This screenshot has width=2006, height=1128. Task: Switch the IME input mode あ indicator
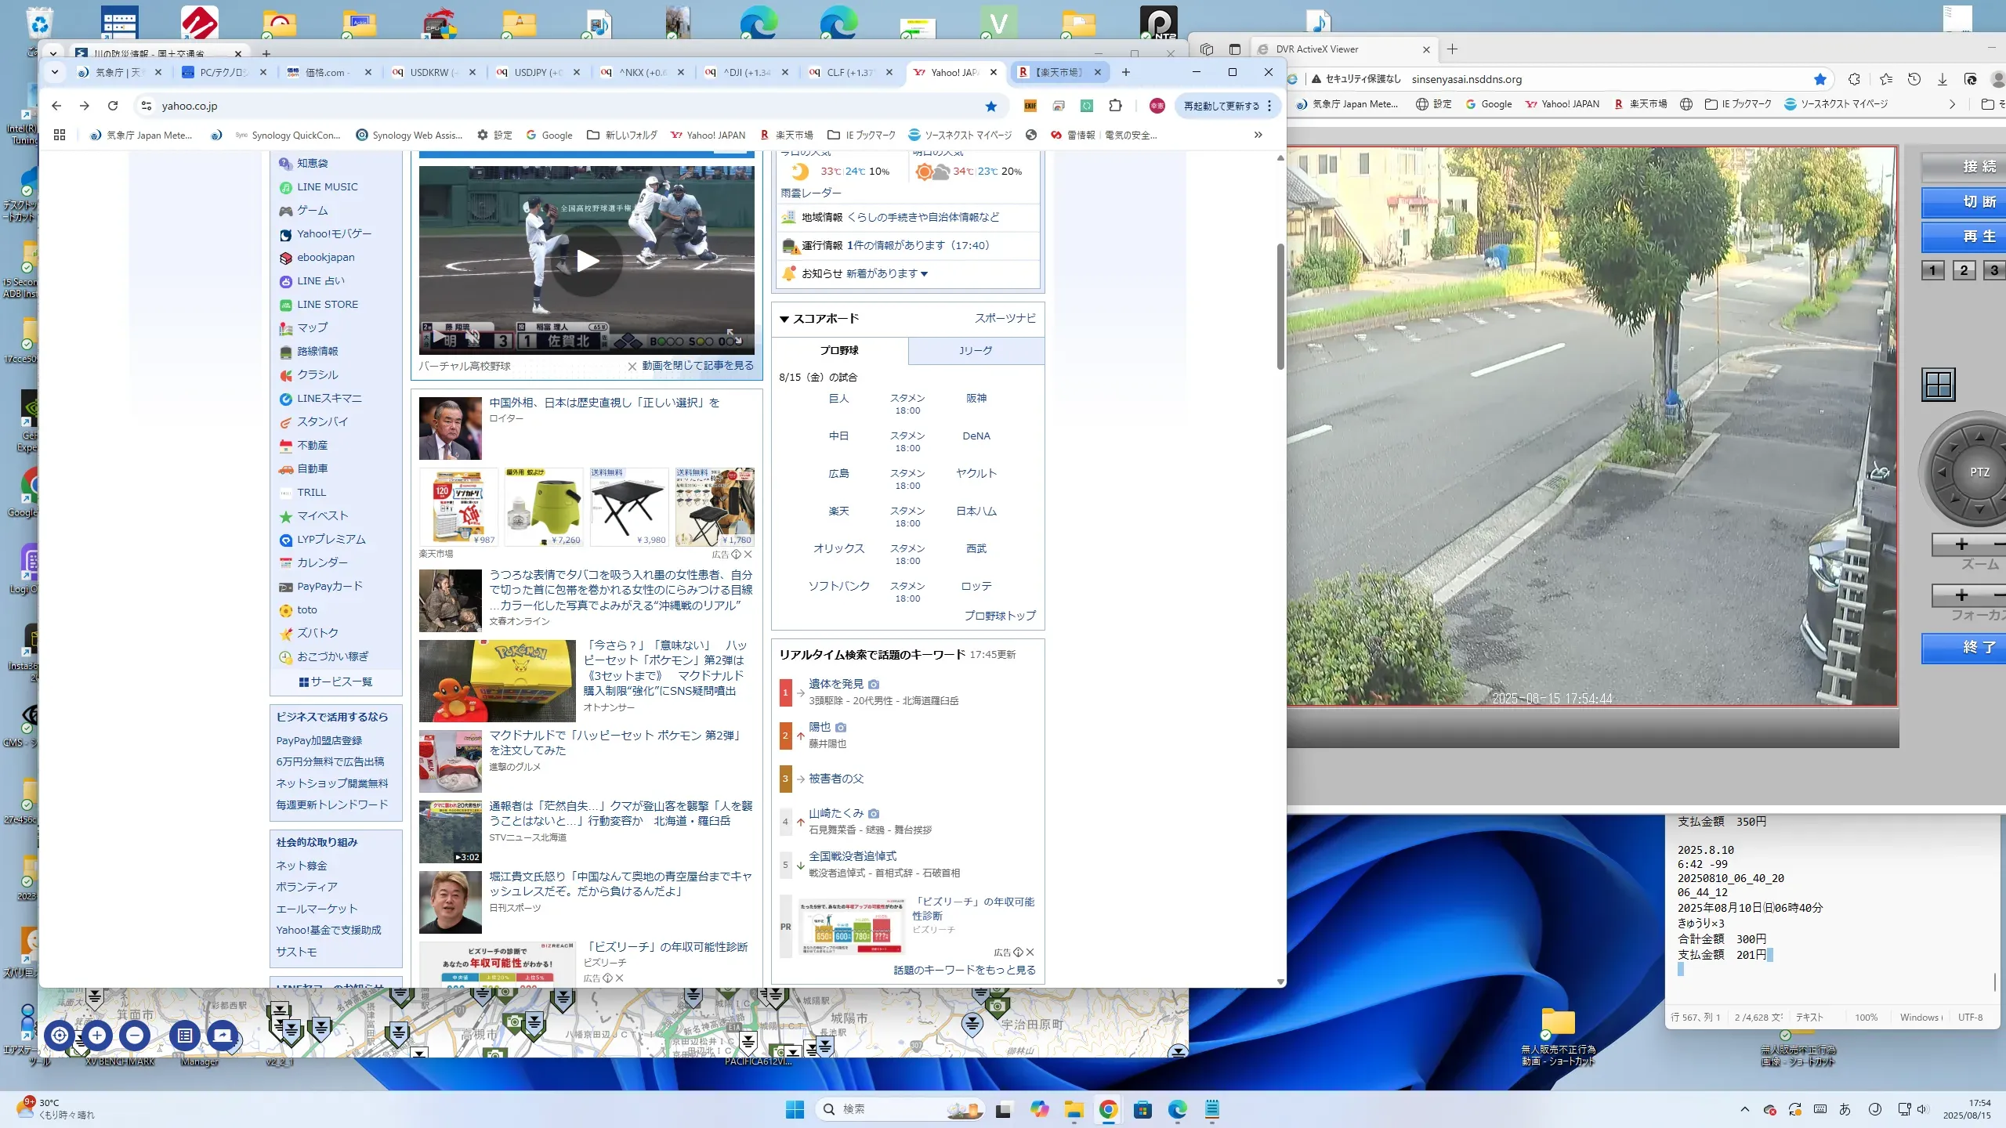(1845, 1109)
